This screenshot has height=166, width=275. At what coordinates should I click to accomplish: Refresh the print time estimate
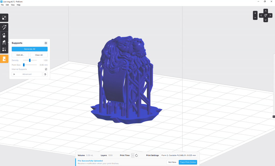tap(136, 155)
